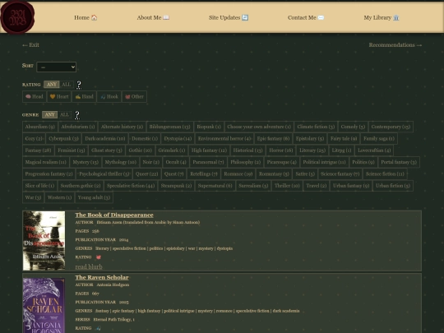The width and height of the screenshot is (444, 333).
Task: Set rating match mode to ANY
Action: [x=52, y=85]
